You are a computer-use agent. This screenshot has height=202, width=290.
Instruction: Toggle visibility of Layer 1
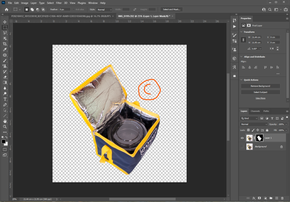pos(242,138)
